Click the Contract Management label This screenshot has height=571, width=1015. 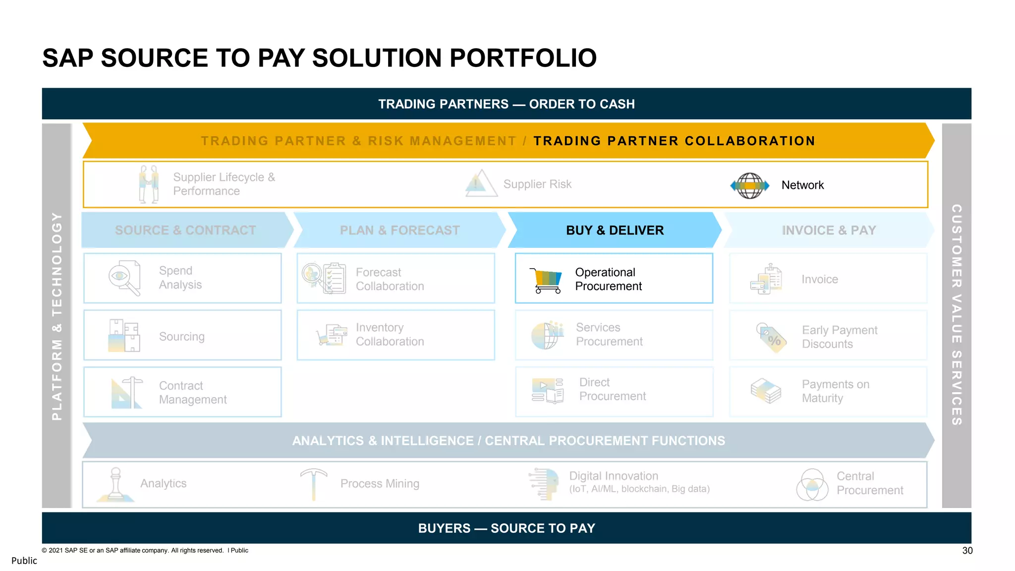pos(193,393)
